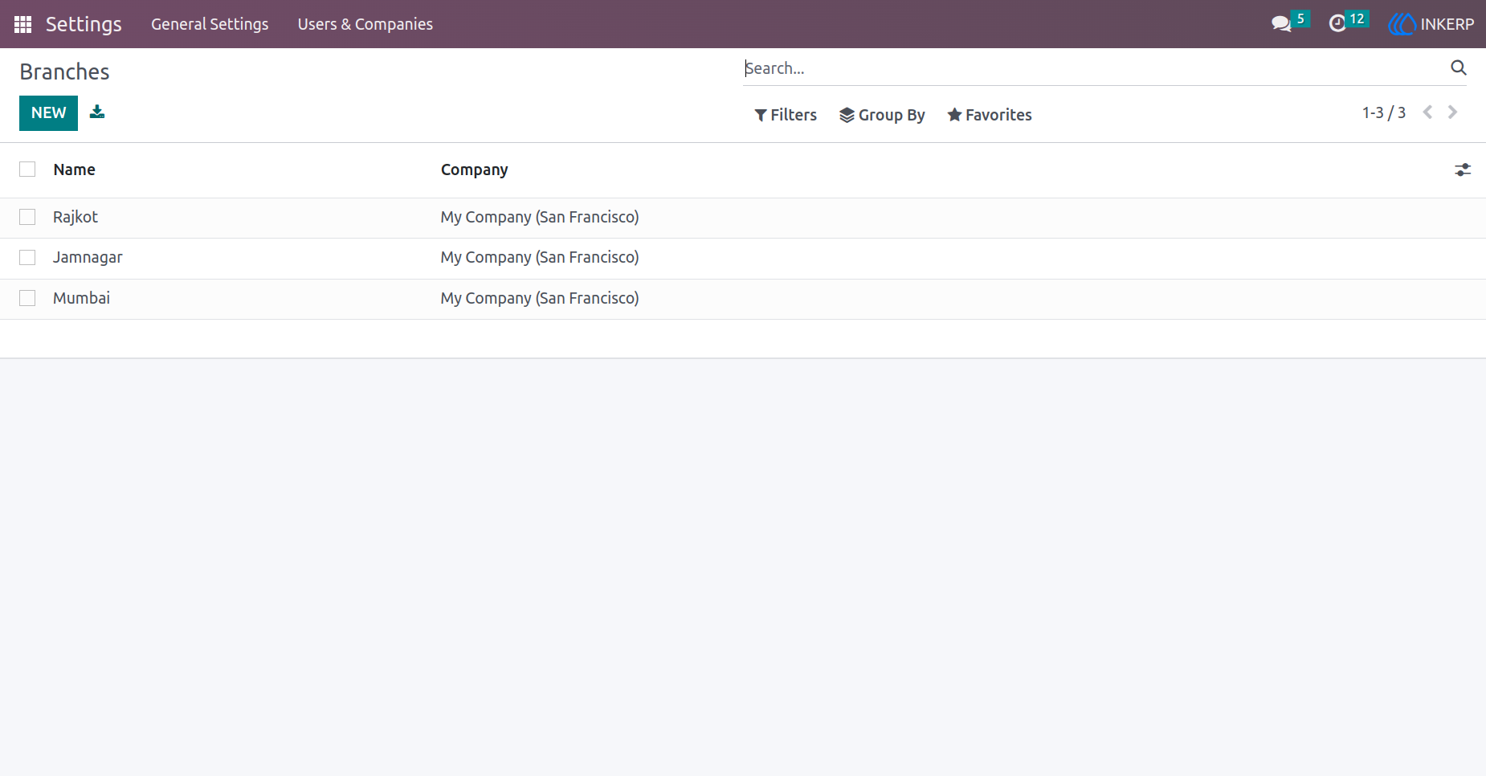Go to the next page arrow
This screenshot has width=1486, height=776.
(x=1452, y=112)
